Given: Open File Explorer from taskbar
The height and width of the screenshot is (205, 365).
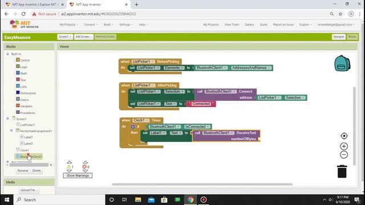Looking at the screenshot, I should point(138,200).
